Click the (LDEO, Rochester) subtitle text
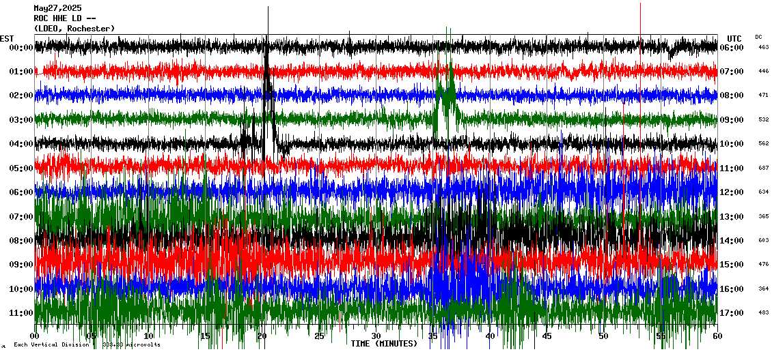The width and height of the screenshot is (772, 354). (x=74, y=29)
